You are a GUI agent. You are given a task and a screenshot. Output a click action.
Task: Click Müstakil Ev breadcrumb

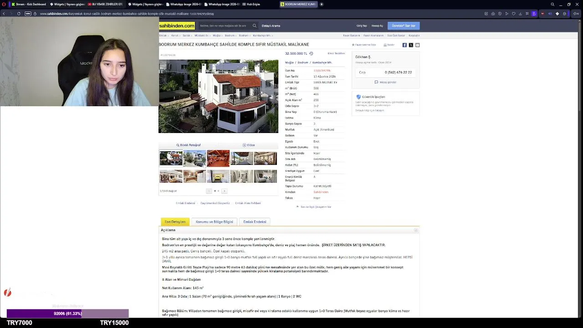click(x=201, y=36)
